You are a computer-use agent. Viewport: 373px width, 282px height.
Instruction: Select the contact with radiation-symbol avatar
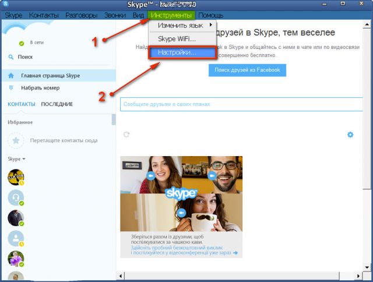[x=16, y=177]
